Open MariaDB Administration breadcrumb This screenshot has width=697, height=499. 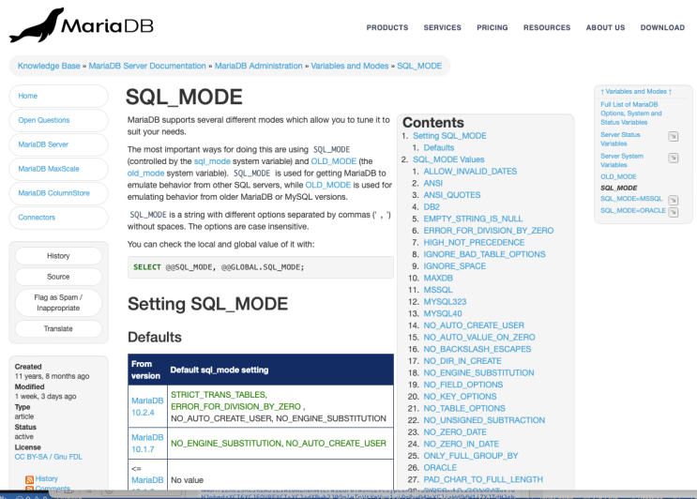[258, 66]
